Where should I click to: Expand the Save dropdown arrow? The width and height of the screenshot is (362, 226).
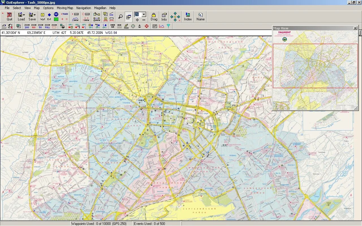(x=35, y=15)
